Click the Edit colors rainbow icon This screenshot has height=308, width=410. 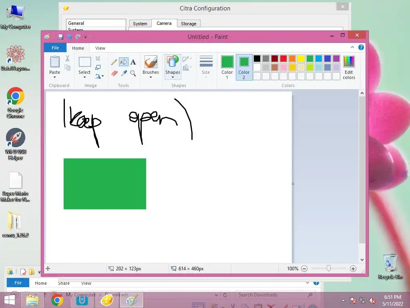point(349,62)
